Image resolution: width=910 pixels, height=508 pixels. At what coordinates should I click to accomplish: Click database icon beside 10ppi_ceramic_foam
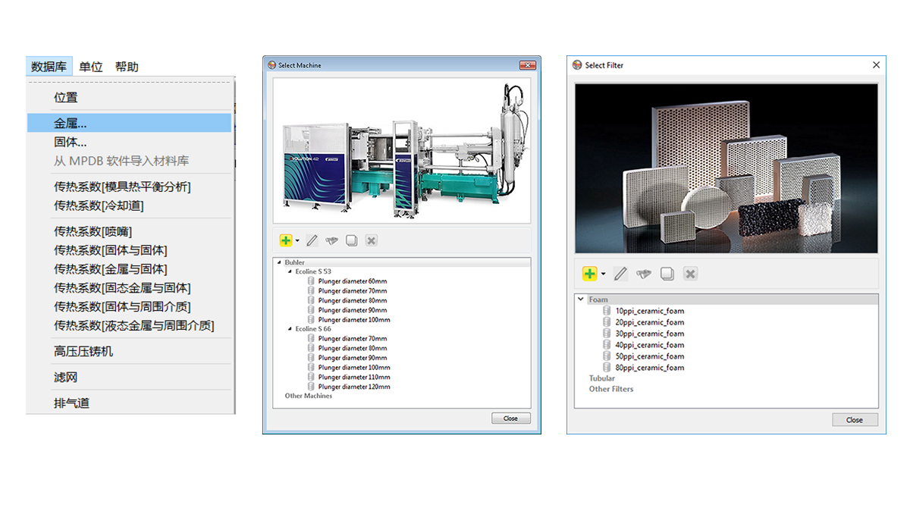(x=607, y=311)
